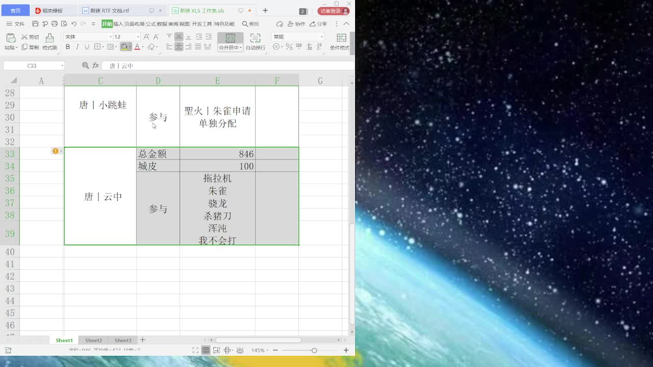This screenshot has width=653, height=367.
Task: Switch to the Data (数据) tab
Action: tap(162, 24)
